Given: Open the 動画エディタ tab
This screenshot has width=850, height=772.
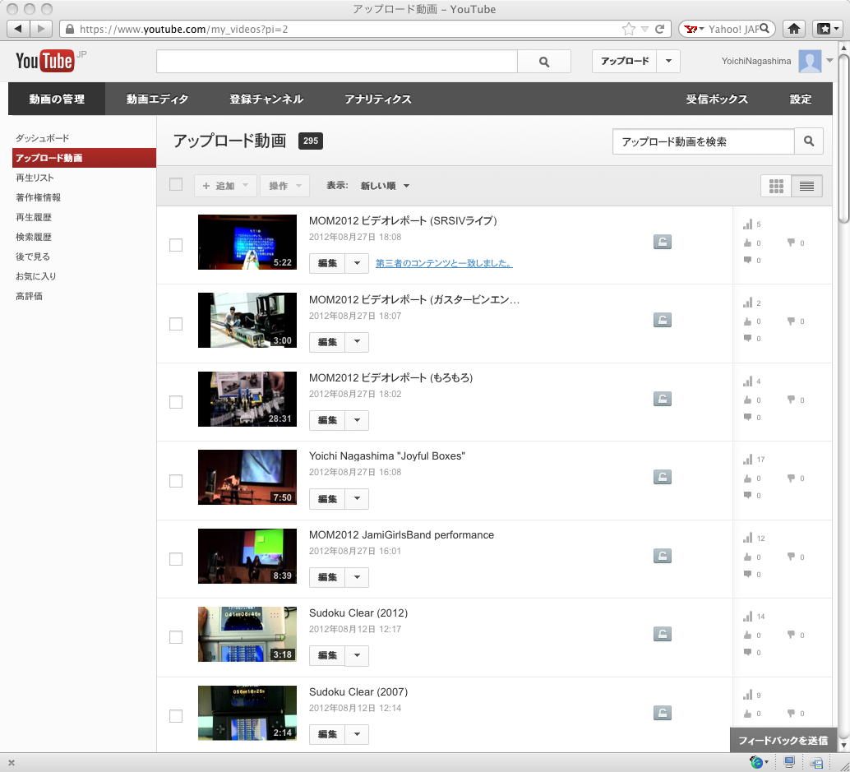Looking at the screenshot, I should point(157,99).
